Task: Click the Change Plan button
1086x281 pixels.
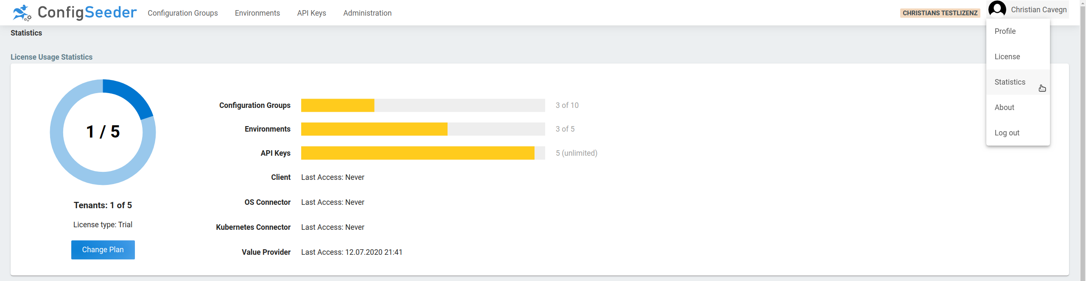Action: click(x=103, y=250)
